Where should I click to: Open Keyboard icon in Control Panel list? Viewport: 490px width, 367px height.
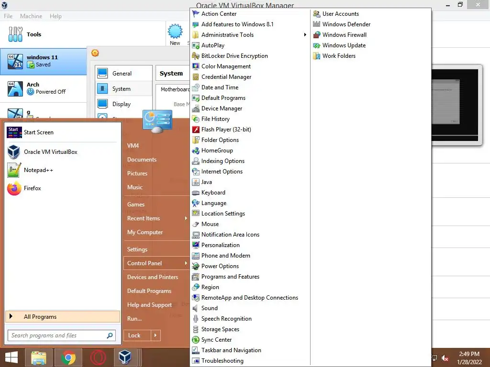tap(196, 193)
